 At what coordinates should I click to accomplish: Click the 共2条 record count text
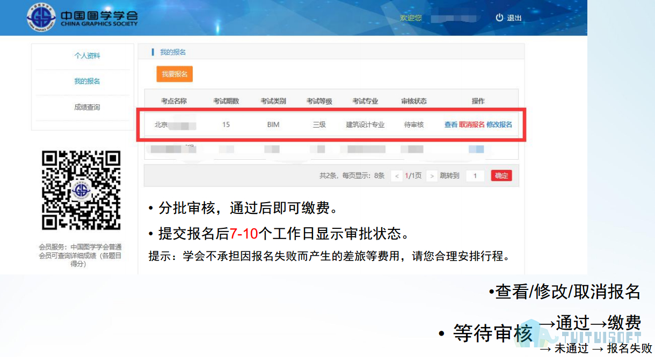tap(327, 176)
